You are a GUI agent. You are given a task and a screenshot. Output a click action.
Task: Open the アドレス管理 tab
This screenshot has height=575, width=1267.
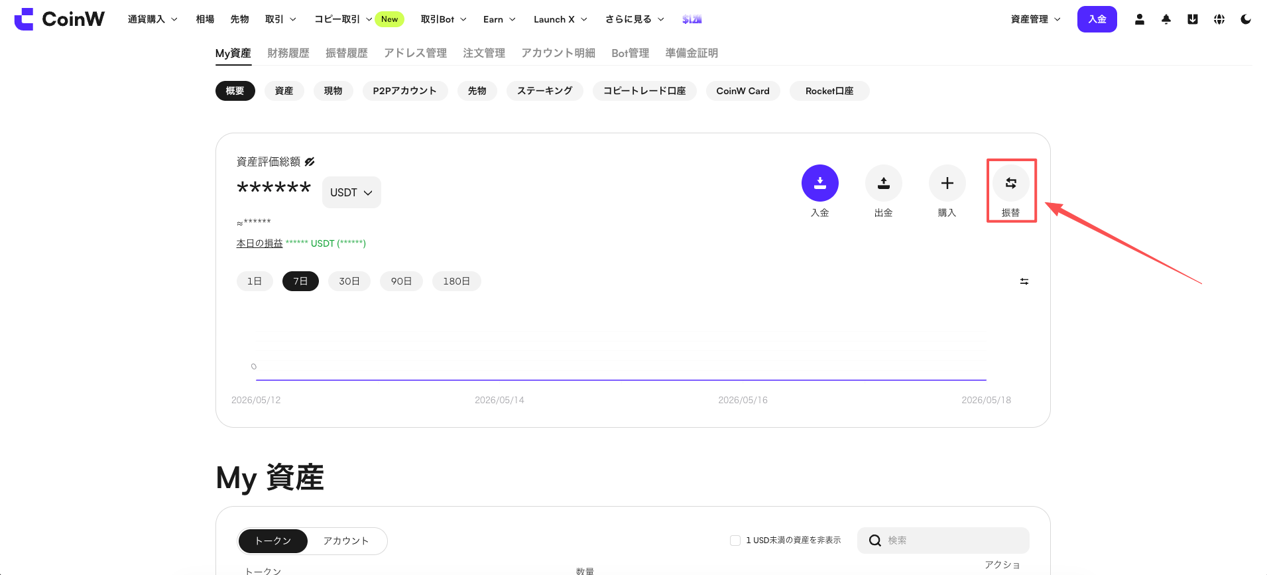(x=416, y=53)
